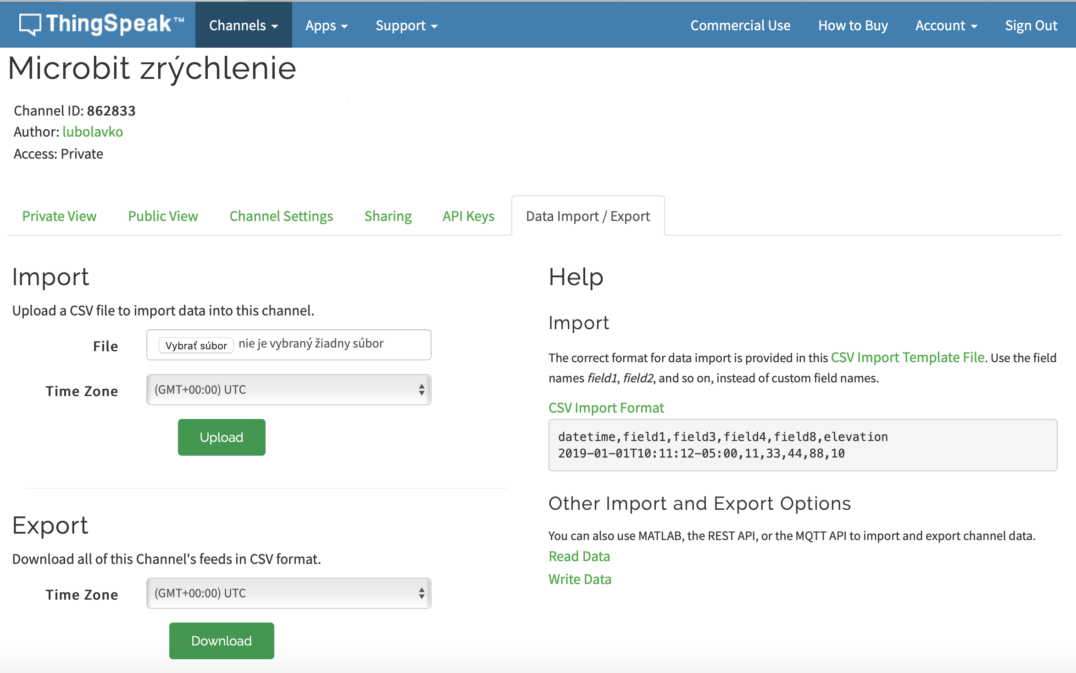Viewport: 1076px width, 673px height.
Task: Switch to the Private View tab
Action: (59, 216)
